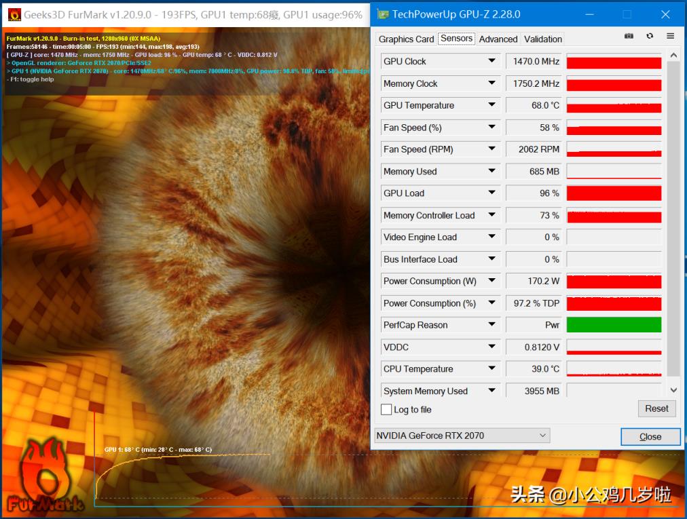
Task: Open the NVIDIA GeForce RTX 2070 selector
Action: (462, 436)
